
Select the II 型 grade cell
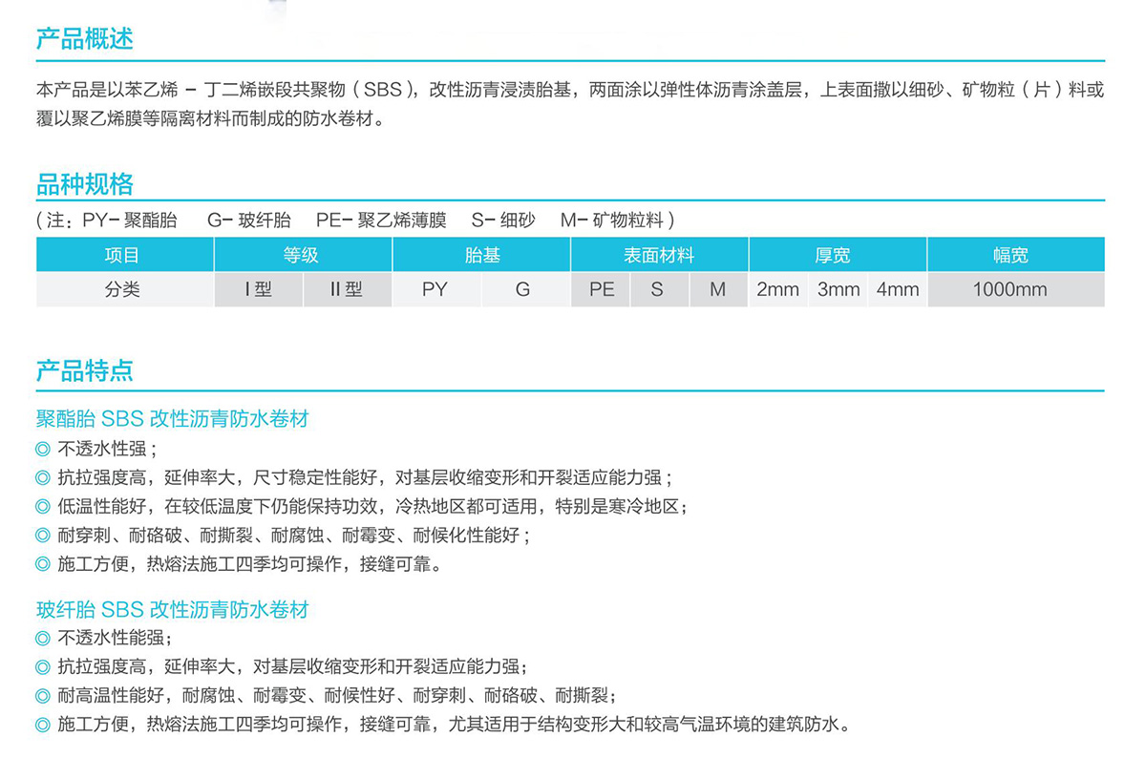coord(347,289)
